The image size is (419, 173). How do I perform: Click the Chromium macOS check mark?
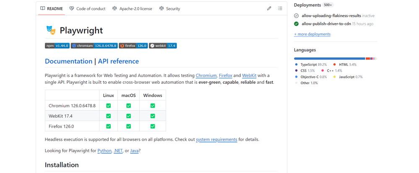tap(128, 106)
